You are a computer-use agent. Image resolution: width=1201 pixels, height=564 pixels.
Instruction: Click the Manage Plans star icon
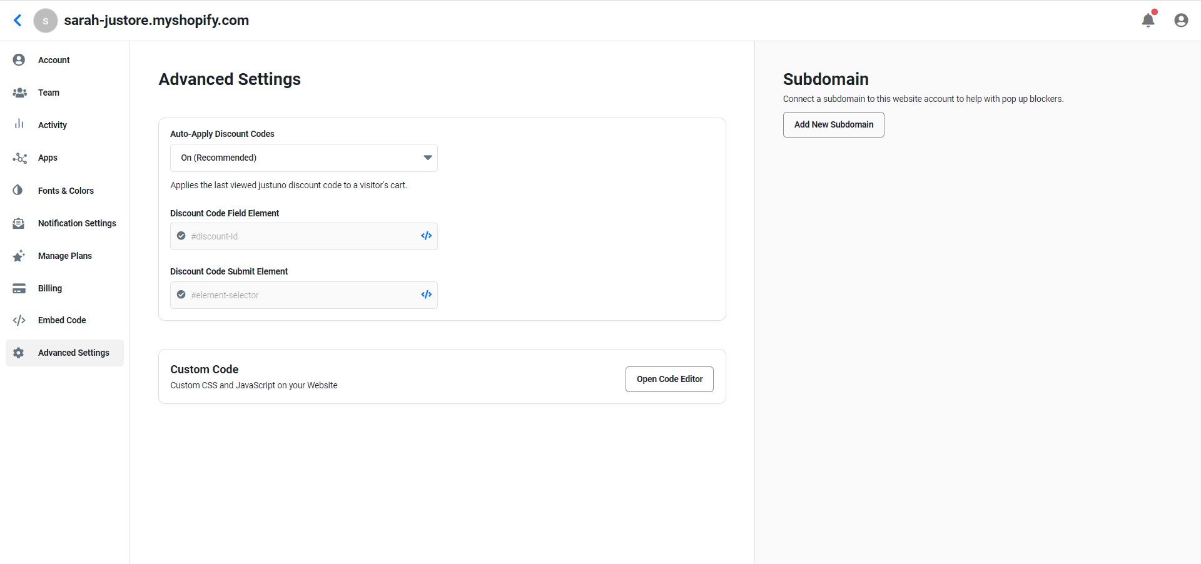tap(18, 255)
